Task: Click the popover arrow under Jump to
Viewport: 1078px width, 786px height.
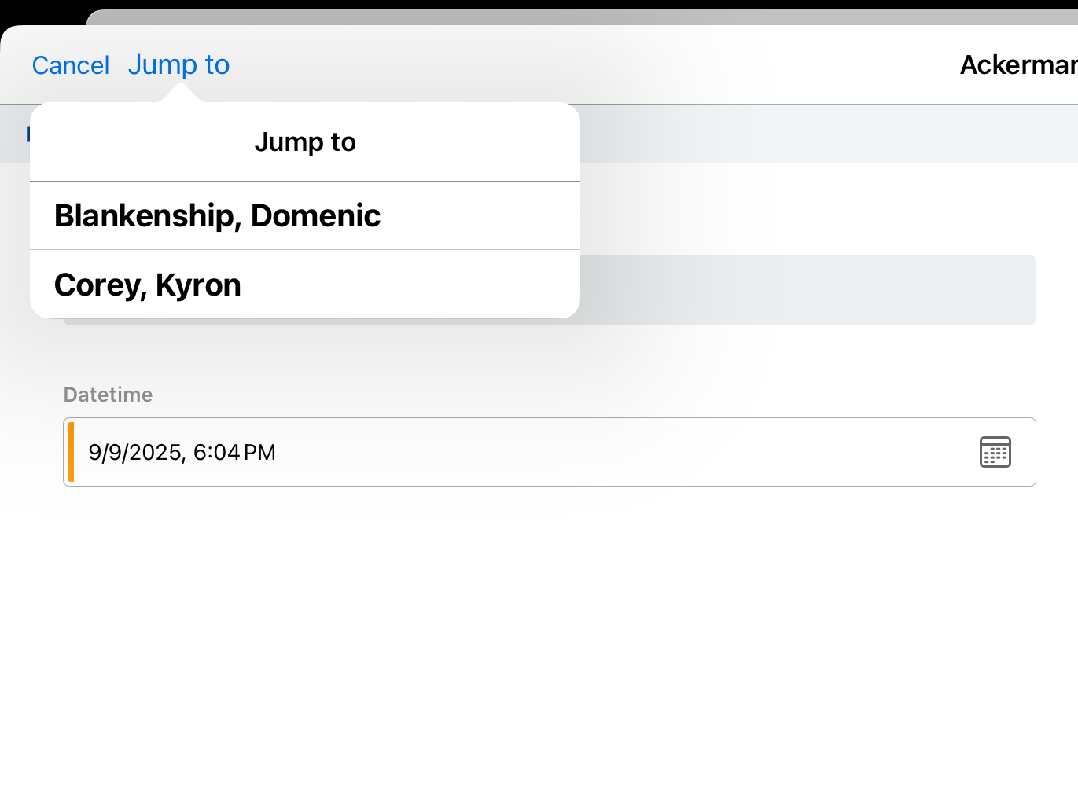Action: point(181,94)
